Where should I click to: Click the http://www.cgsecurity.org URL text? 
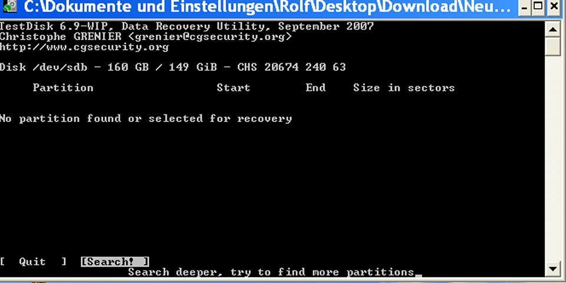(84, 47)
